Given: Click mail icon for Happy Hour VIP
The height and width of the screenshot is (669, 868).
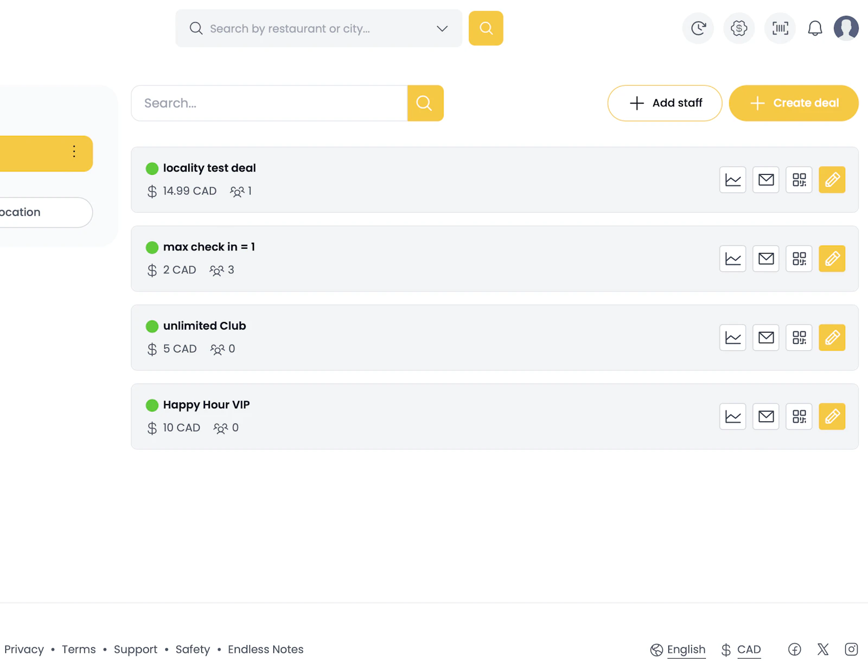Looking at the screenshot, I should (765, 416).
